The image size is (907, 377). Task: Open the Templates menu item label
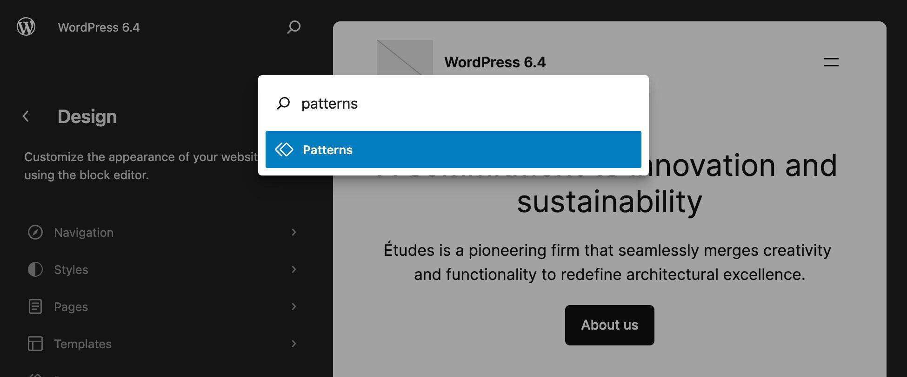(x=83, y=344)
